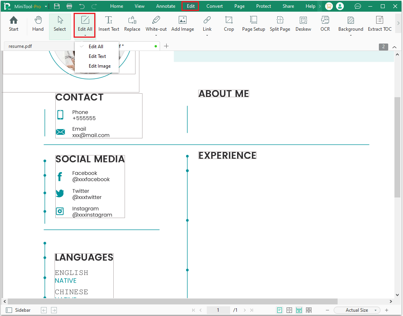Click the Replace tool icon
The width and height of the screenshot is (403, 316).
pyautogui.click(x=132, y=24)
